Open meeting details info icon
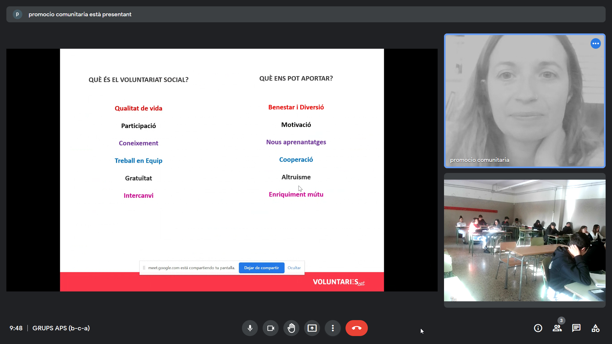This screenshot has width=612, height=344. click(538, 328)
